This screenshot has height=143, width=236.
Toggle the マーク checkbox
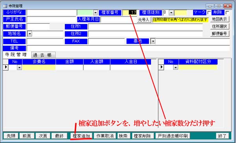pos(209,13)
